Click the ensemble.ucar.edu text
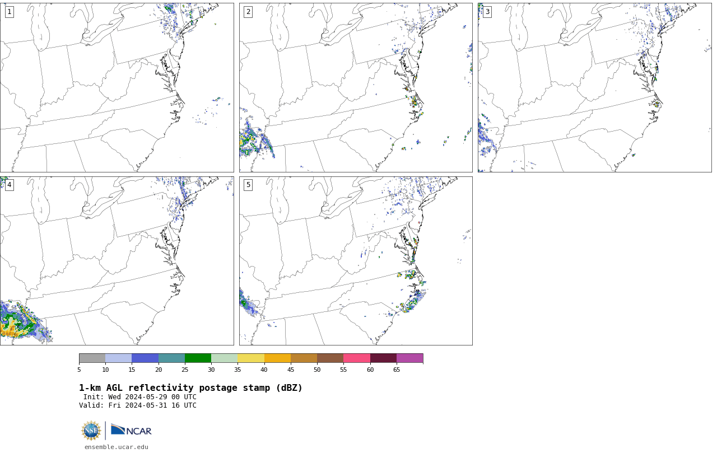The image size is (717, 453). [117, 447]
